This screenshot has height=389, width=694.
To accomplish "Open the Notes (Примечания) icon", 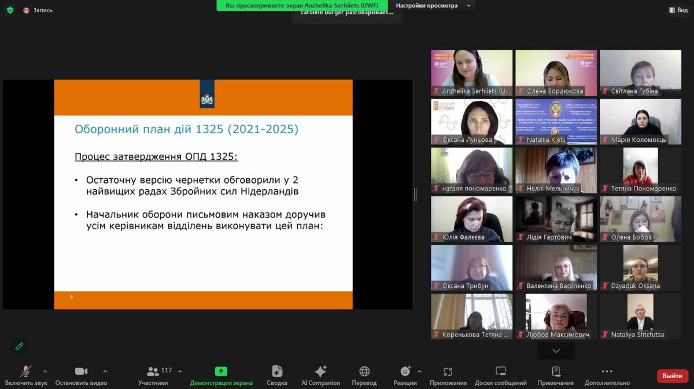I will point(556,371).
